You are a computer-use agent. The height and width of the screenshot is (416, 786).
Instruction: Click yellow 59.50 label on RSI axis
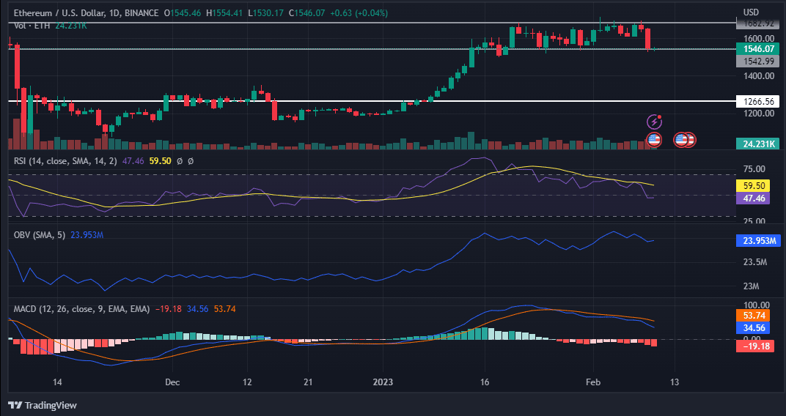click(x=752, y=186)
